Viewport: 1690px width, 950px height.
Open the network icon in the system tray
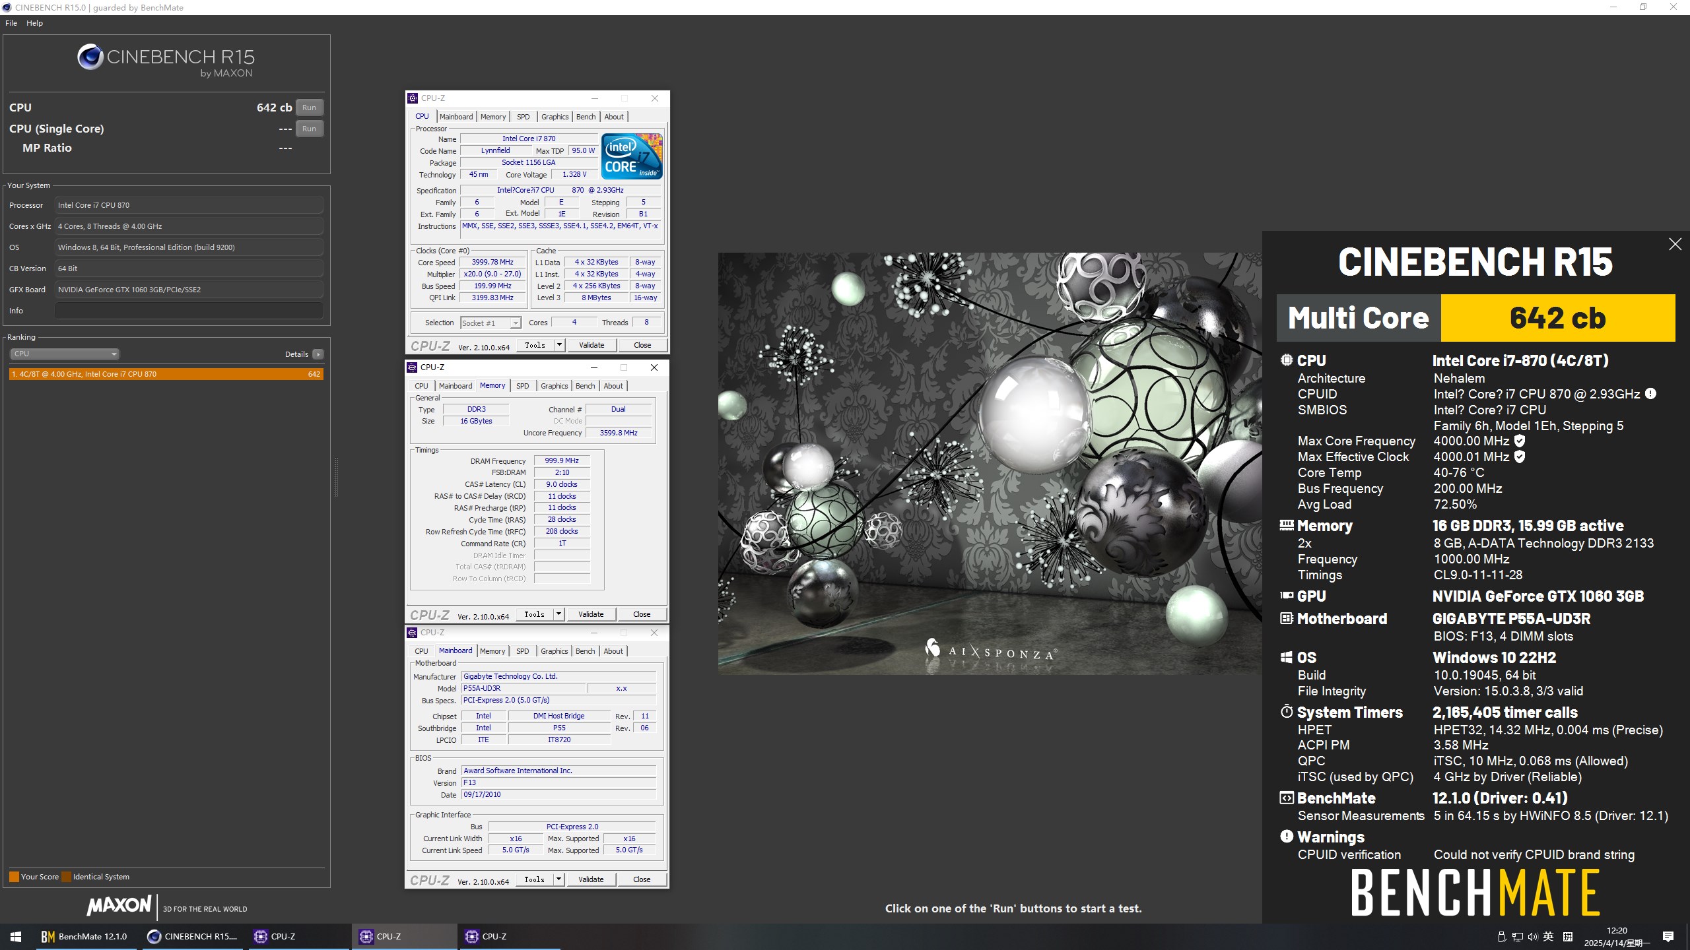1517,937
